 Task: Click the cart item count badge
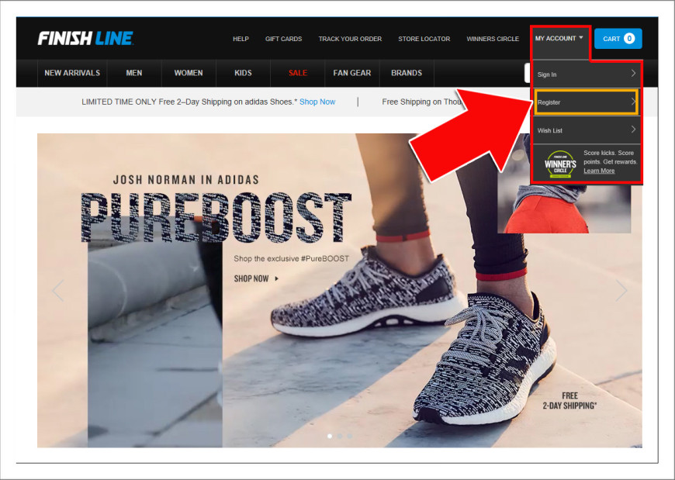[629, 39]
